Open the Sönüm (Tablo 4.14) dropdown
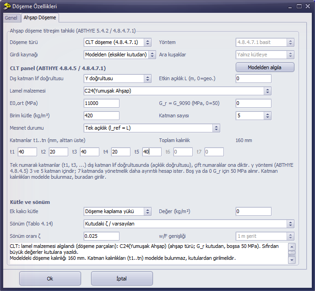315x291 pixels. coord(189,224)
